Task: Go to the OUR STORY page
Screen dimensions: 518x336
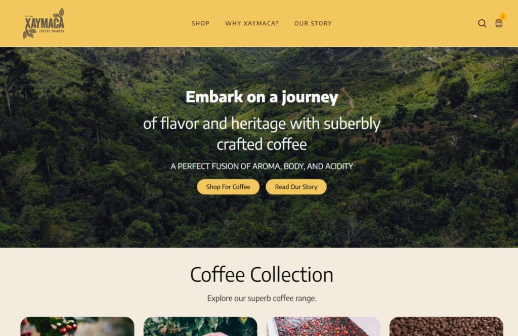Action: 313,23
